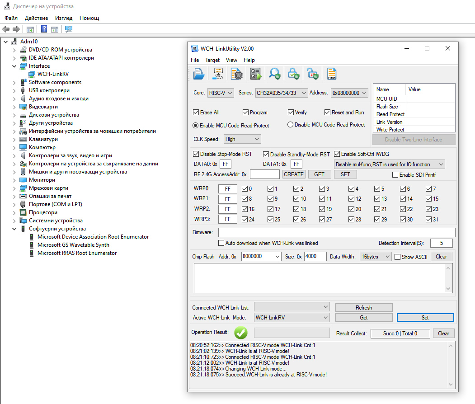475x404 pixels.
Task: Click the show/hide console tree icon
Action: click(30, 29)
